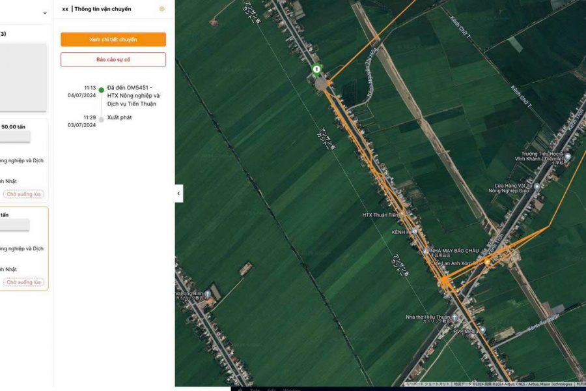This screenshot has width=586, height=391.
Task: Collapse the side panel with left arrow
Action: click(179, 193)
